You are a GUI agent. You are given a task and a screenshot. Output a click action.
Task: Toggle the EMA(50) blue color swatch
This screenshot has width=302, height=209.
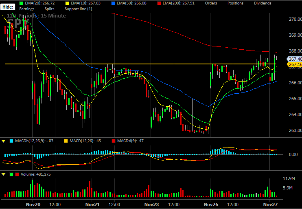tap(113, 3)
